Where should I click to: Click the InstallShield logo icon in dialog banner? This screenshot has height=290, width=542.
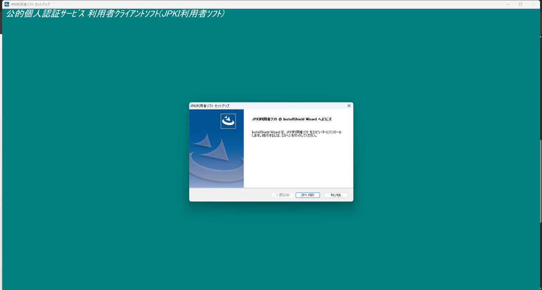228,121
